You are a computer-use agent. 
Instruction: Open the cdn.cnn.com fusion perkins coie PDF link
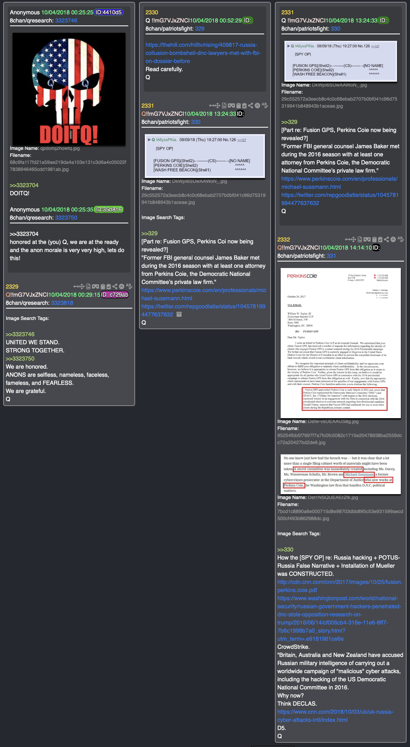pos(340,586)
